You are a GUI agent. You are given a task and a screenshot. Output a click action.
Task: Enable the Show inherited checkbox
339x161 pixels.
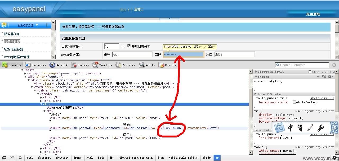pyautogui.click(x=310, y=72)
